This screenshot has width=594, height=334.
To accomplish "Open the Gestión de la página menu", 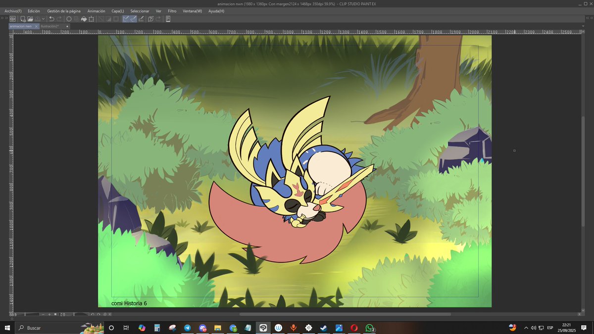I will click(64, 11).
